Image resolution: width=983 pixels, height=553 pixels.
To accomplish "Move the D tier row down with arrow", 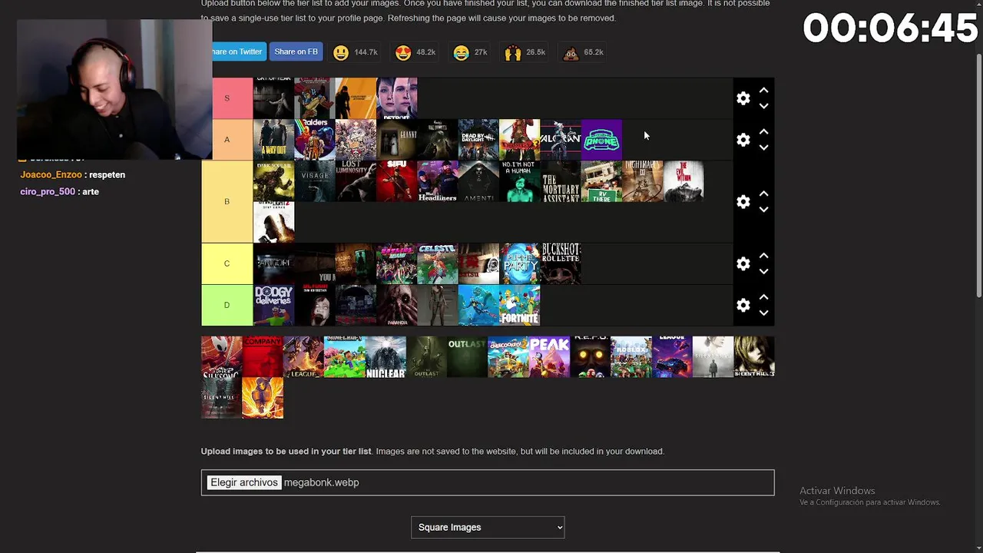I will tap(763, 313).
